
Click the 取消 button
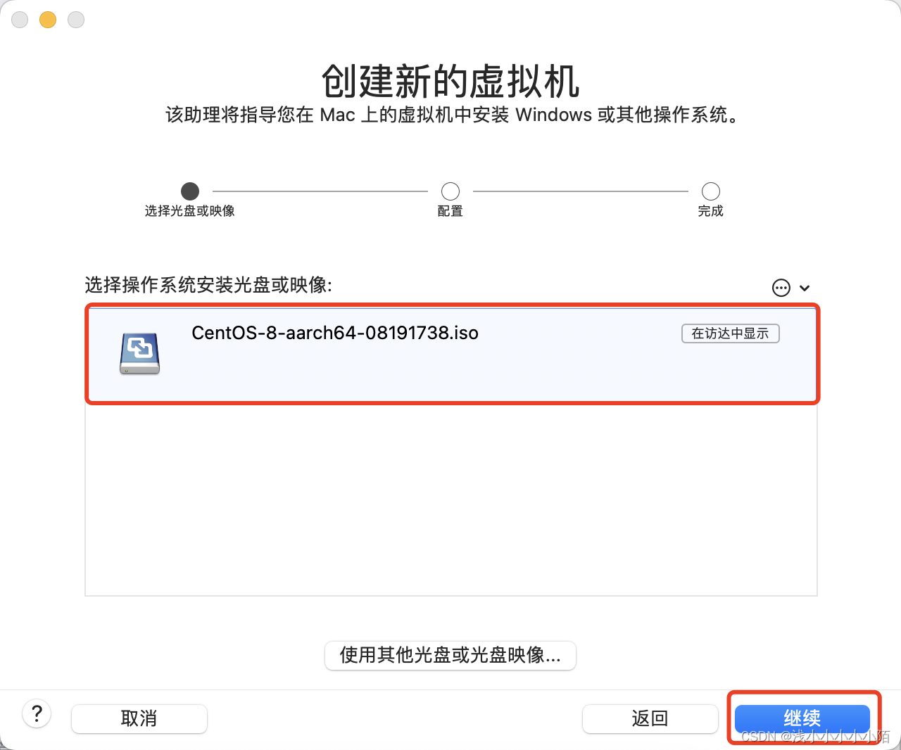pyautogui.click(x=139, y=718)
